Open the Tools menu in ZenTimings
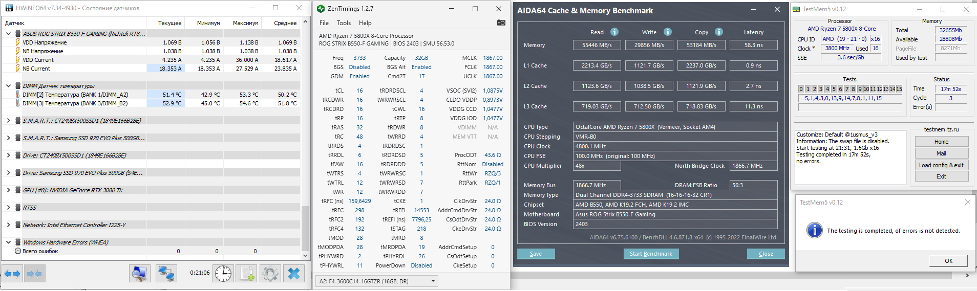977x291 pixels. (344, 23)
